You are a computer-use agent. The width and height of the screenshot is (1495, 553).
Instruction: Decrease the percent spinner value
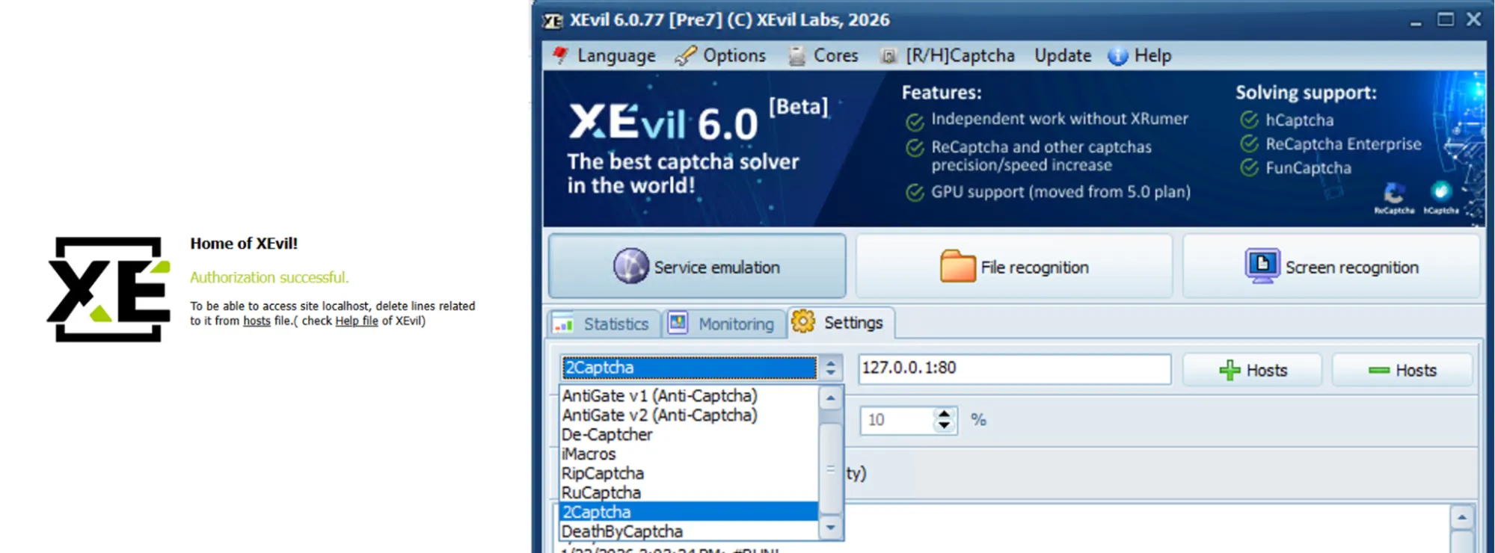pos(945,426)
